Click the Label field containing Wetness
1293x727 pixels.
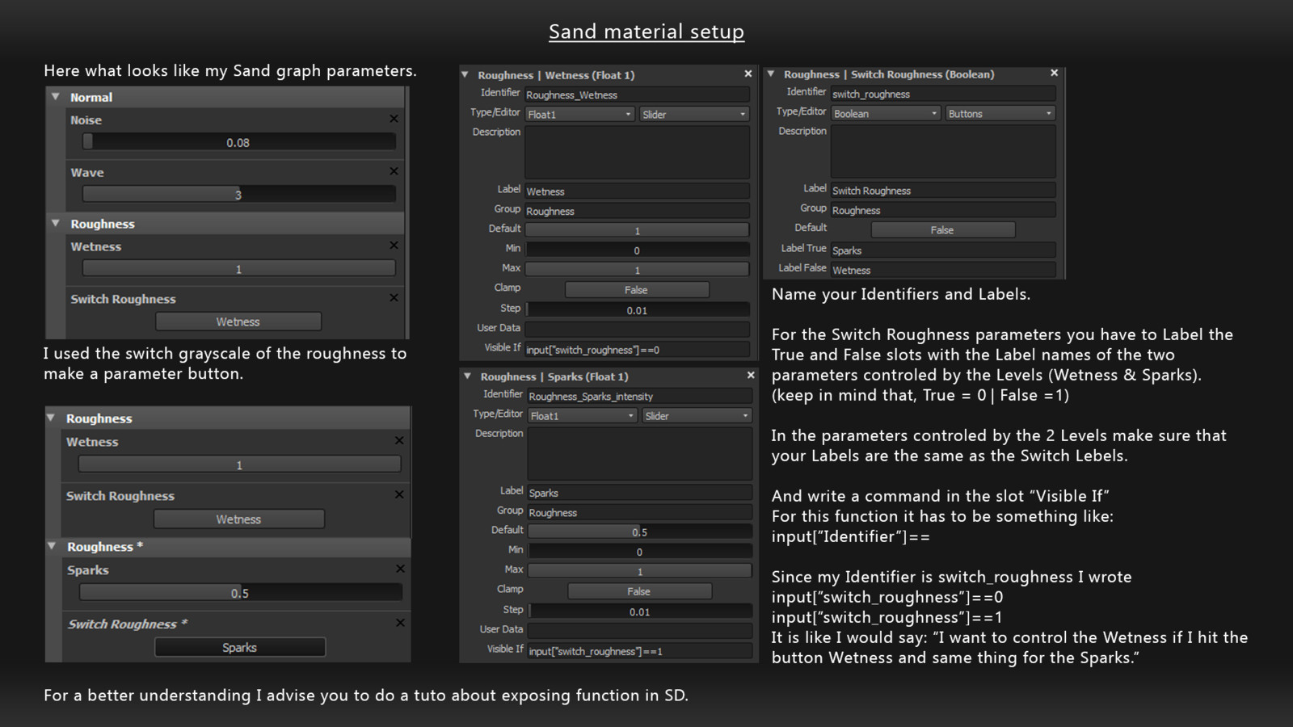[x=637, y=192]
